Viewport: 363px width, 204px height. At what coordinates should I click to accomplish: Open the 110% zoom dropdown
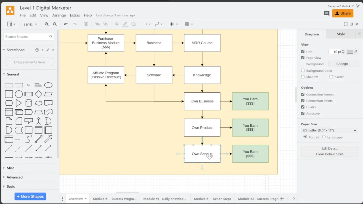[30, 25]
